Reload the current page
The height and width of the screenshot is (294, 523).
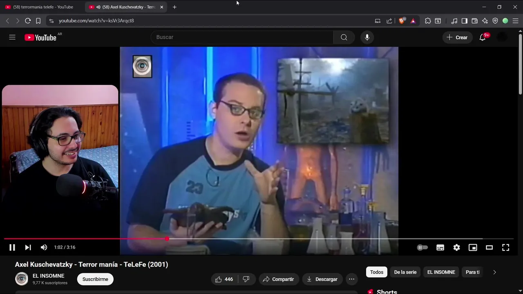28,21
